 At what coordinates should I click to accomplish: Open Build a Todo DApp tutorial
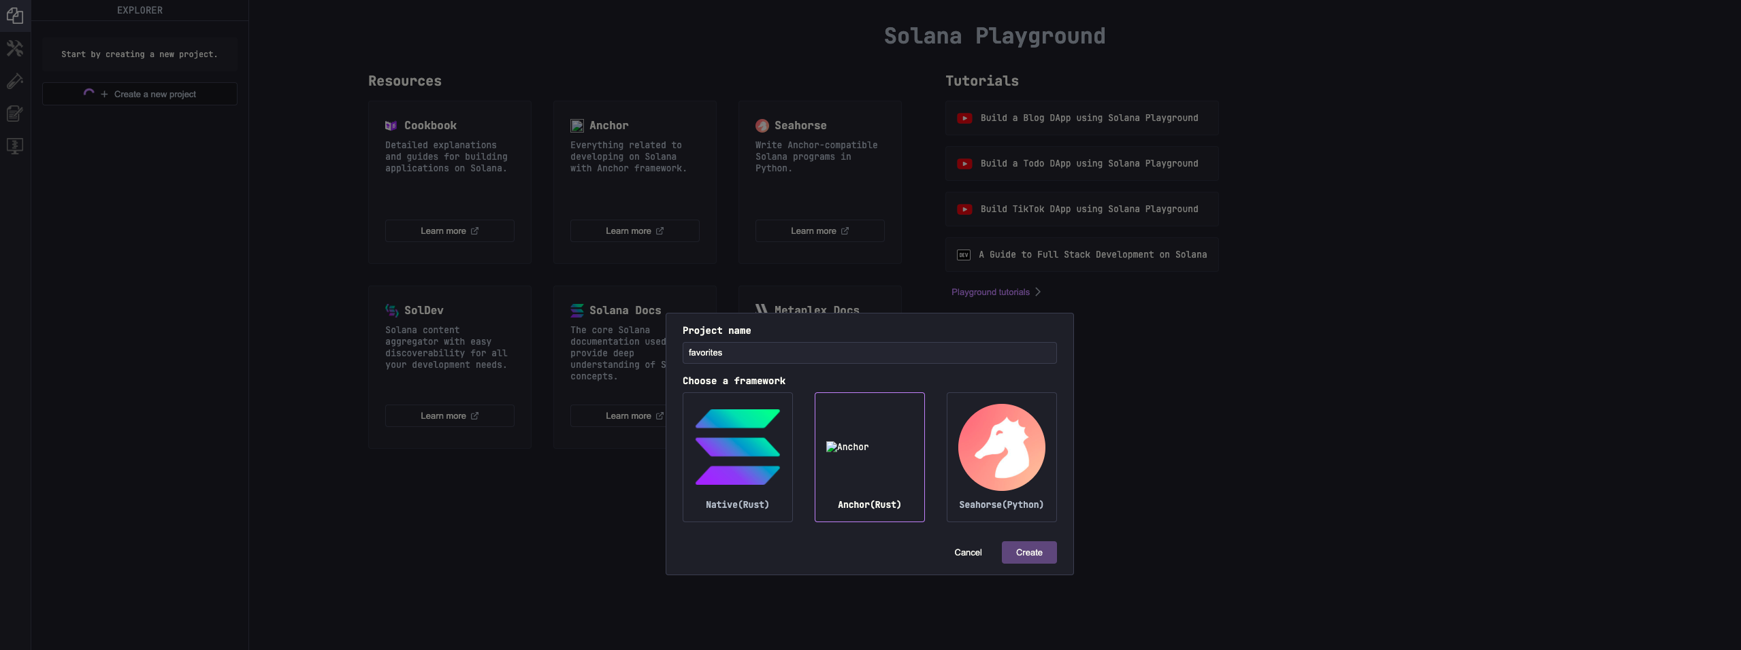1081,164
